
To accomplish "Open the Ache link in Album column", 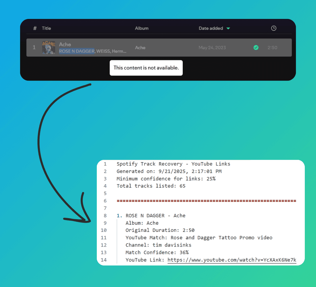I will click(x=140, y=48).
